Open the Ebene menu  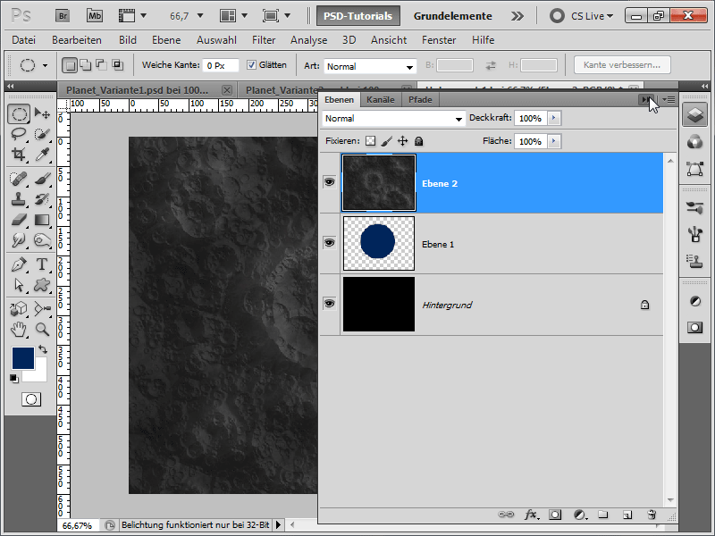click(x=166, y=40)
